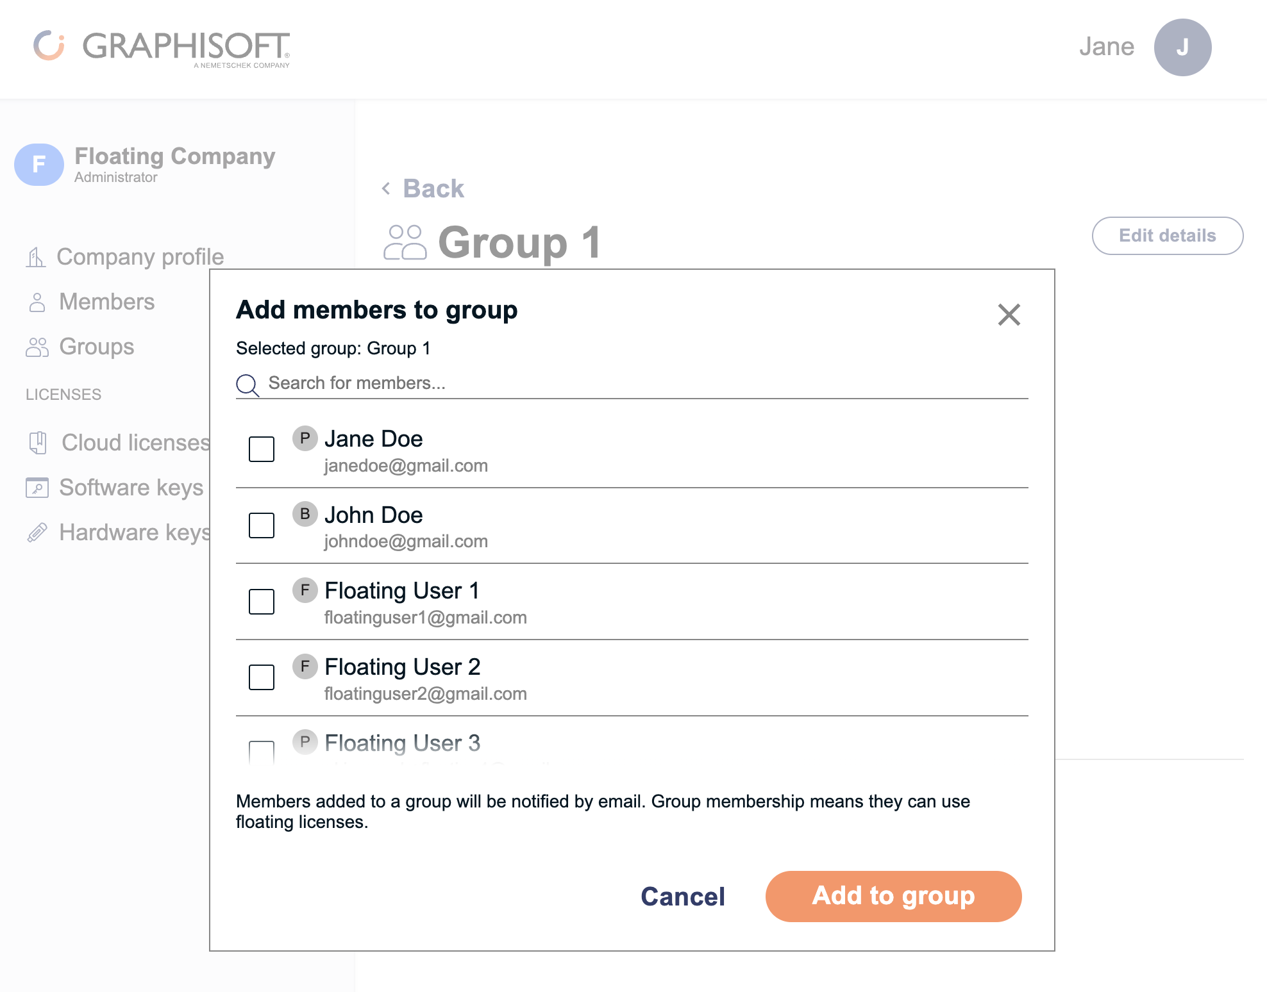Click the Groups icon in sidebar
1267x992 pixels.
[37, 347]
